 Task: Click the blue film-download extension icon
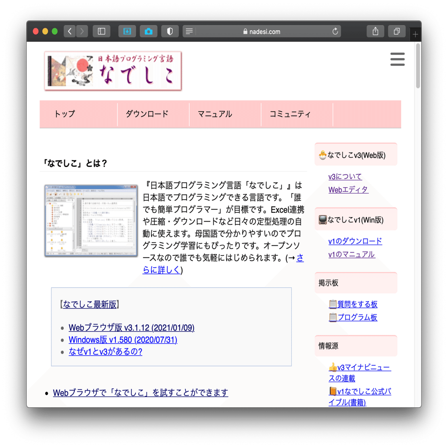127,31
